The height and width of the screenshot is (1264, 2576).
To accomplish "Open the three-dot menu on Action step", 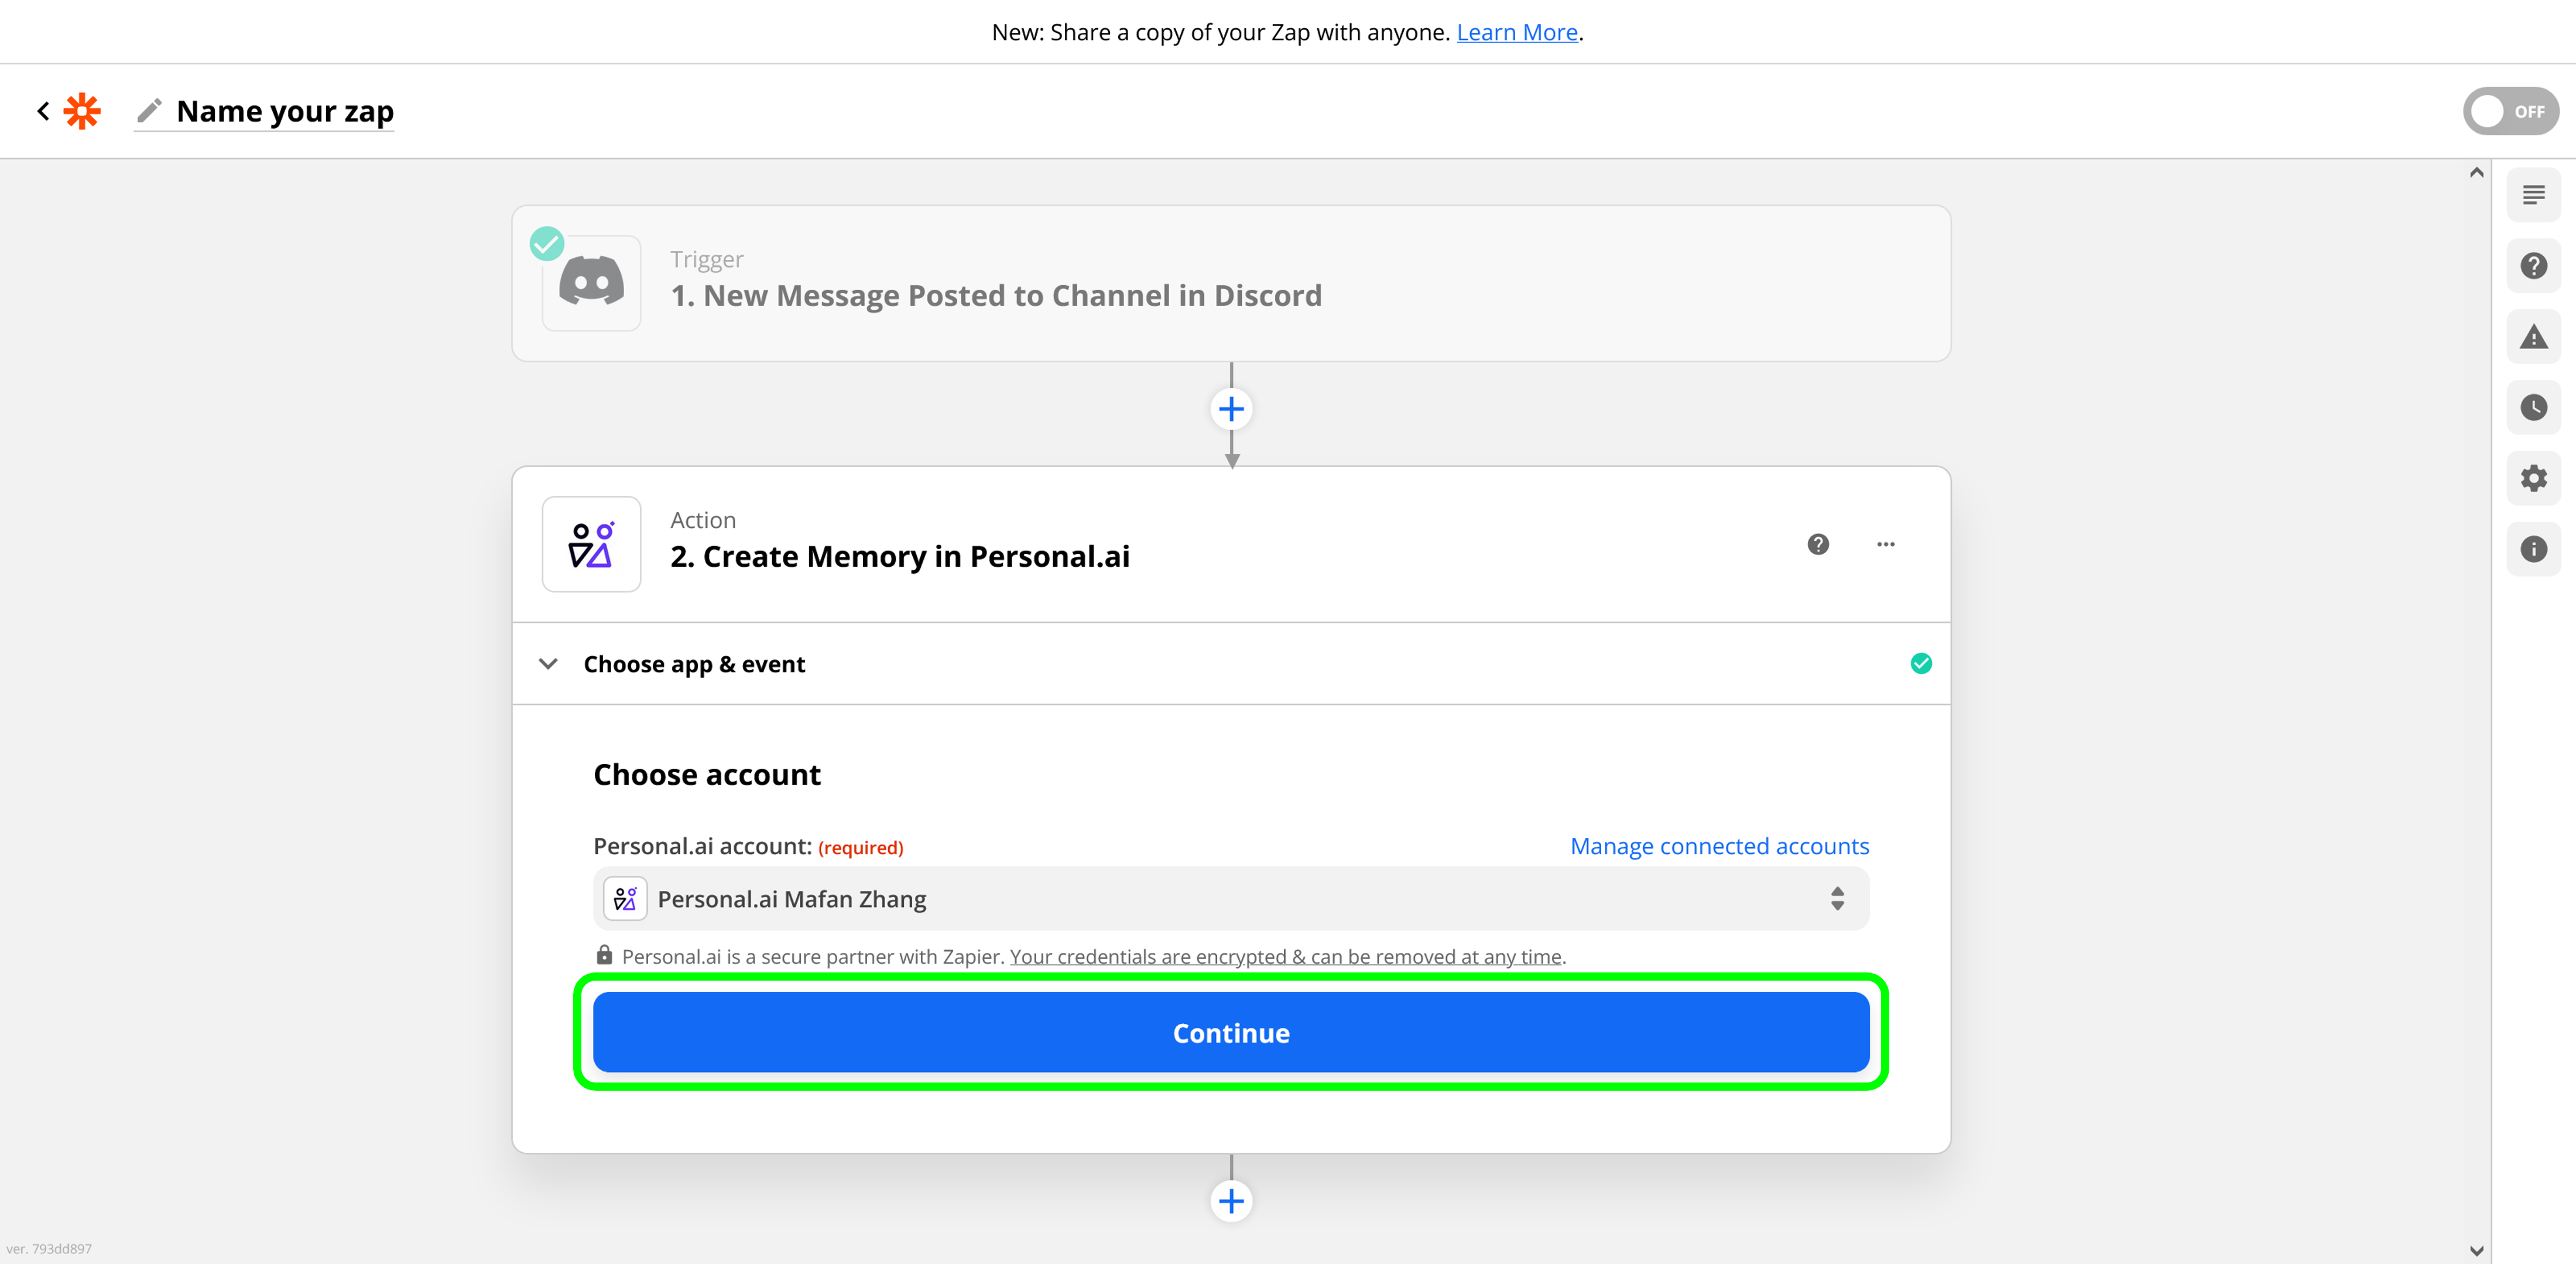I will (1885, 544).
